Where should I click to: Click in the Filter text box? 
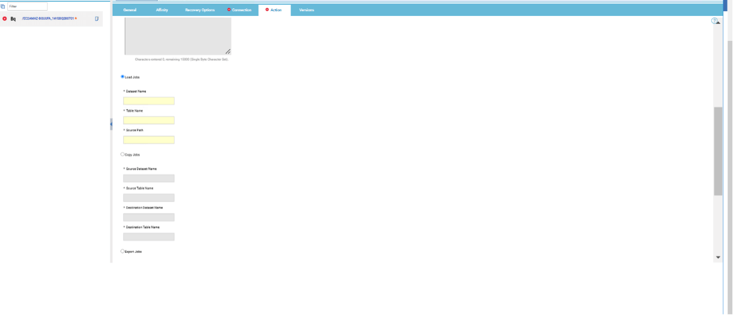[x=27, y=6]
